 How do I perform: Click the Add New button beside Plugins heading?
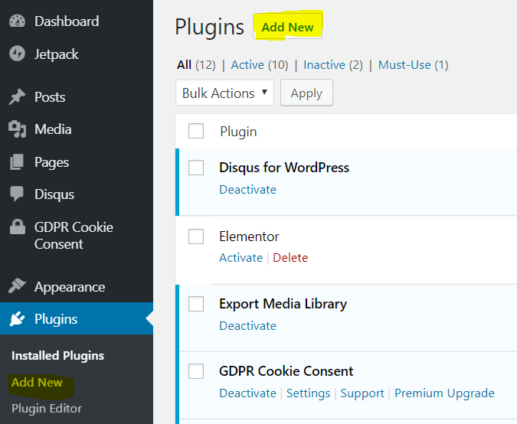(287, 27)
